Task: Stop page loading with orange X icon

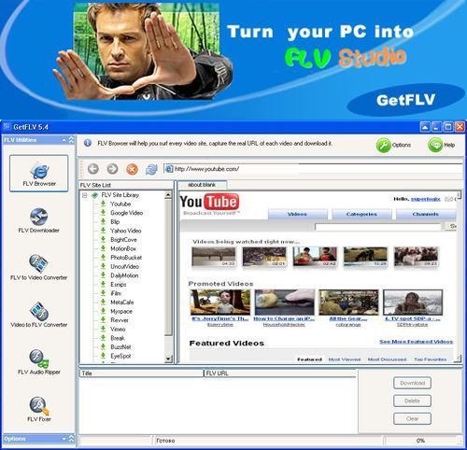Action: click(132, 169)
